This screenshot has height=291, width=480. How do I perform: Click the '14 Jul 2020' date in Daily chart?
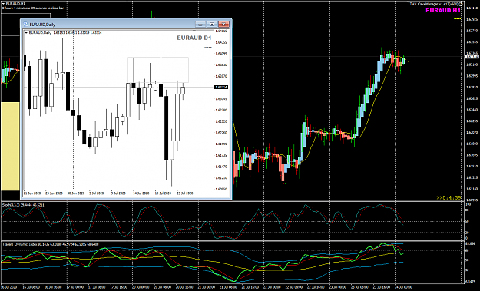[141, 193]
